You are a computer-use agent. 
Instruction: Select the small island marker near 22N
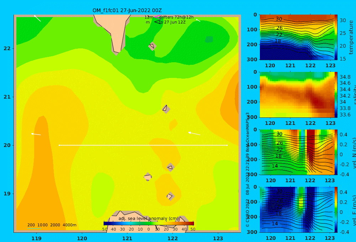152,46
